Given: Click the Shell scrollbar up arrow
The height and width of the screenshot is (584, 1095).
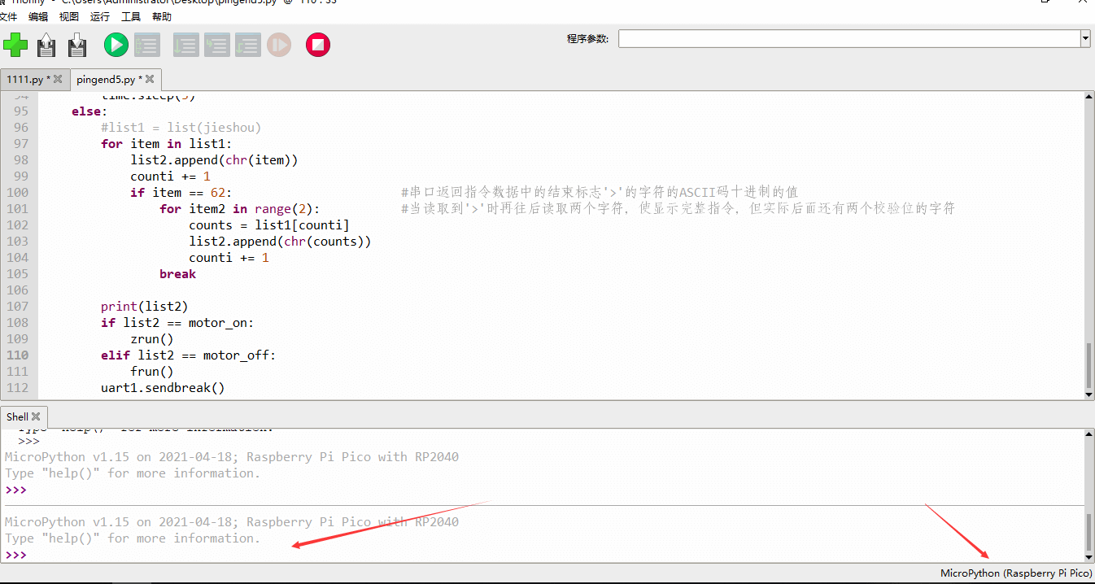Looking at the screenshot, I should (1089, 434).
